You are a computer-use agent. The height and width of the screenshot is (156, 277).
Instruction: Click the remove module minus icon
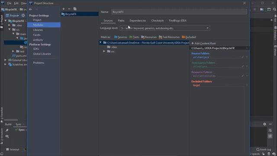point(69,9)
